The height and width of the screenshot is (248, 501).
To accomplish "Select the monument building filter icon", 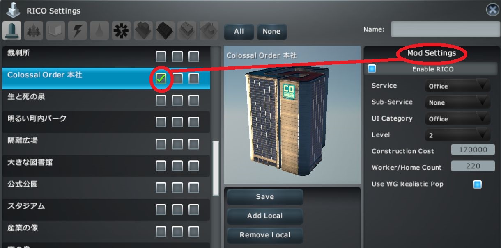I will (12, 31).
